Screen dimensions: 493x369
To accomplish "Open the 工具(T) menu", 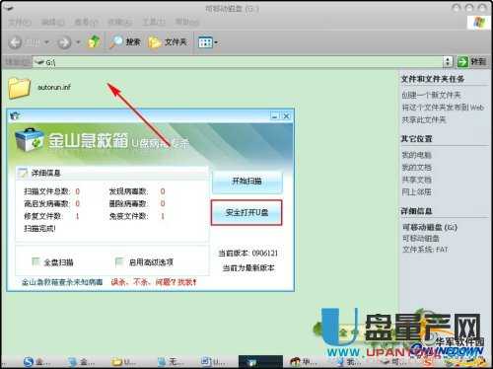I will click(x=154, y=23).
